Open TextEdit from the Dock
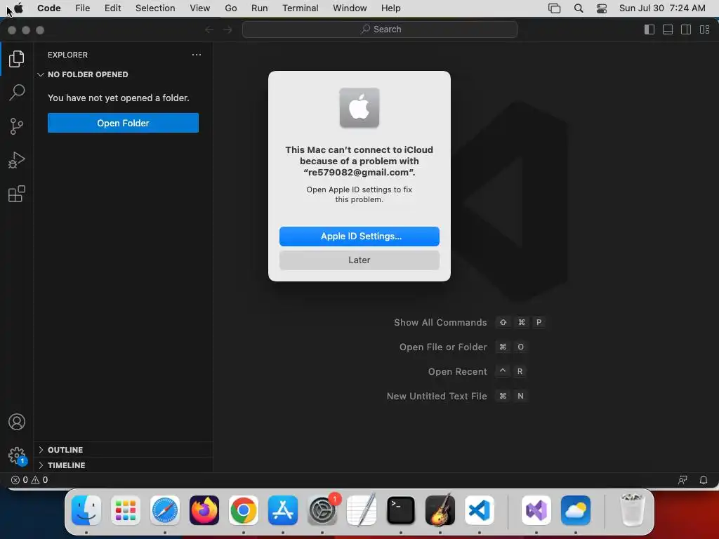This screenshot has width=719, height=539. [x=362, y=510]
